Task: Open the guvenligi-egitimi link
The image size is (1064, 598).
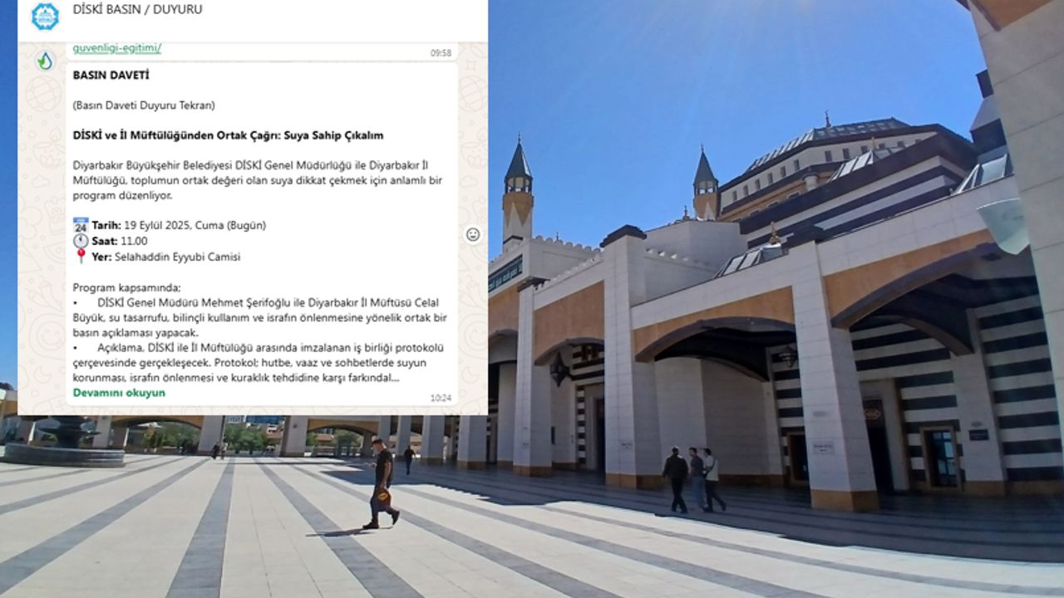Action: [117, 48]
